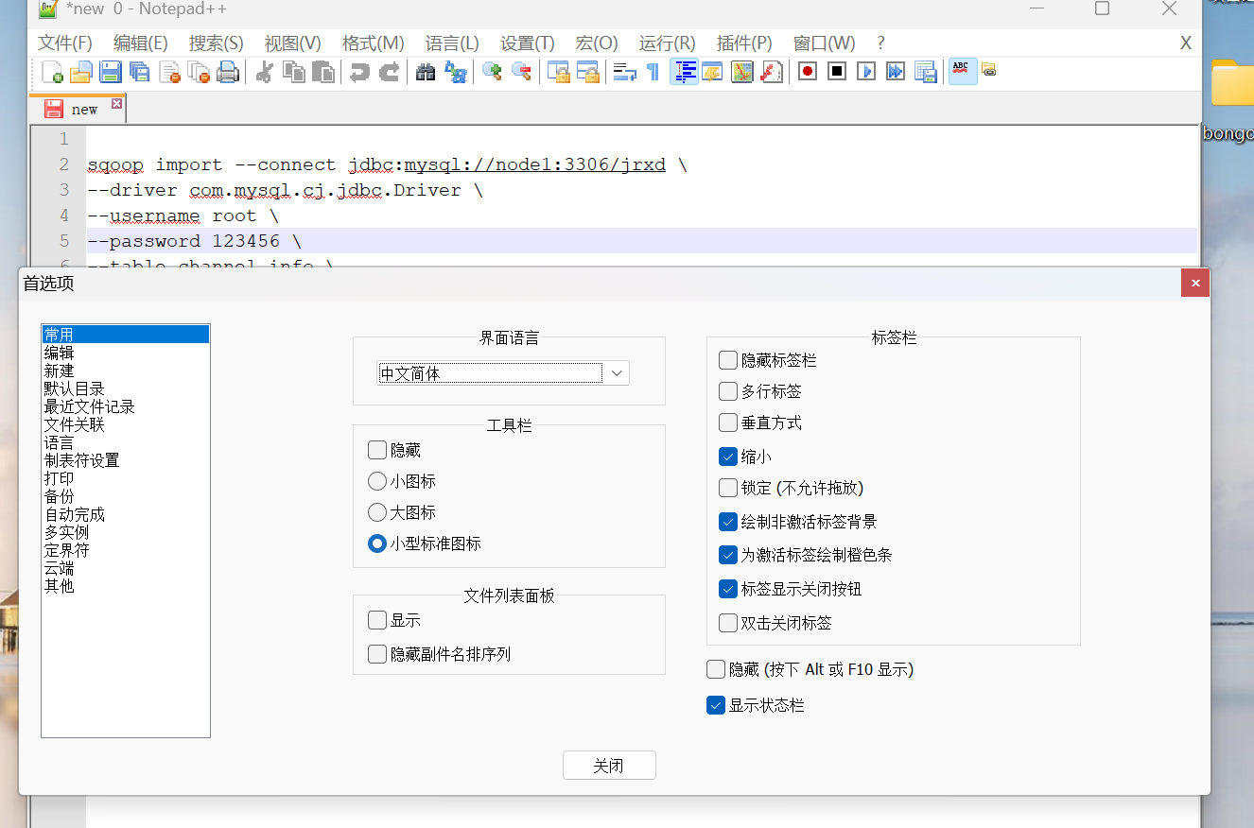The image size is (1254, 828).
Task: Open Find with the binoculars icon
Action: click(x=426, y=72)
